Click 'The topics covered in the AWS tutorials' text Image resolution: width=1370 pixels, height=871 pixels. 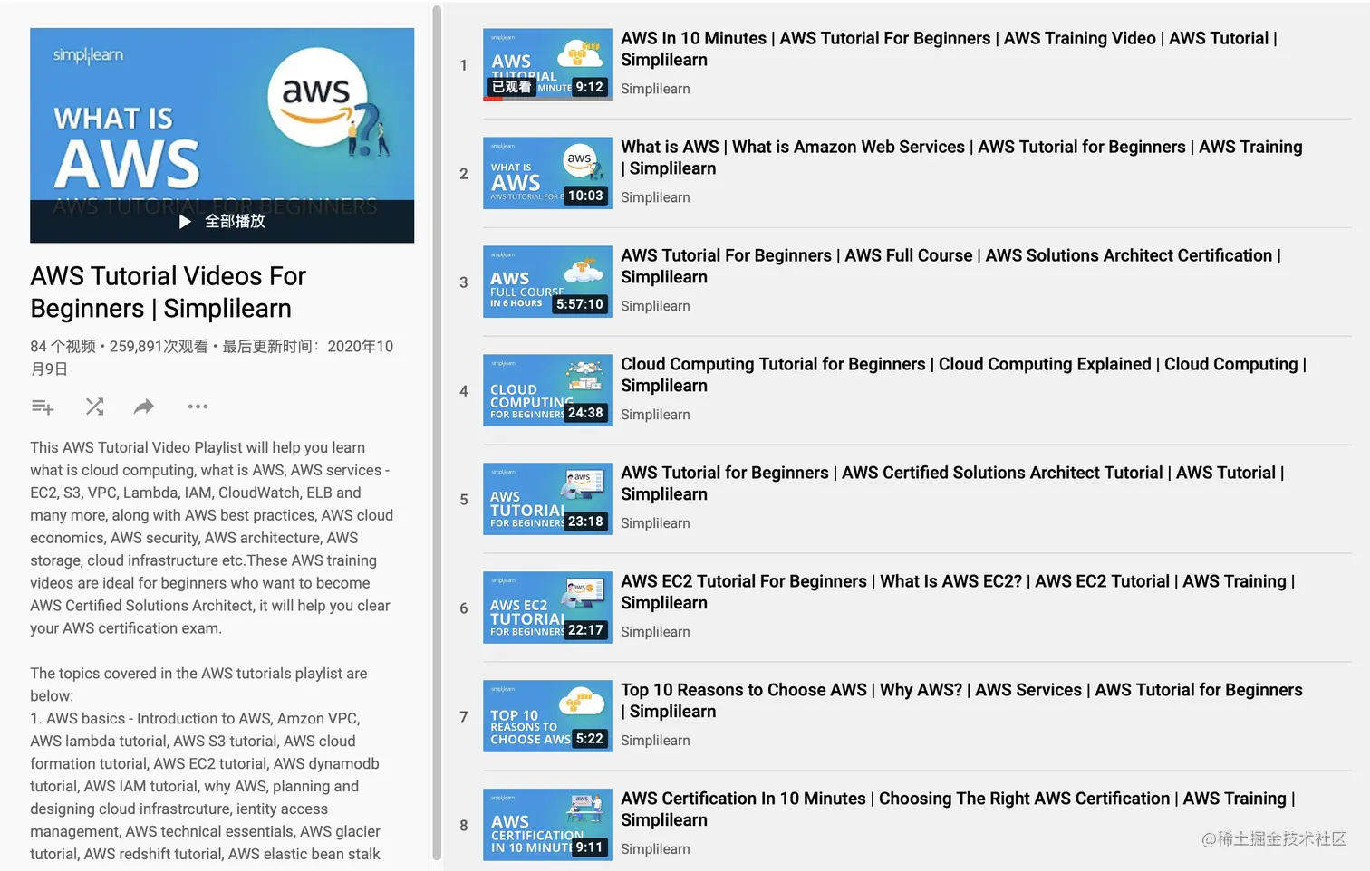[198, 684]
